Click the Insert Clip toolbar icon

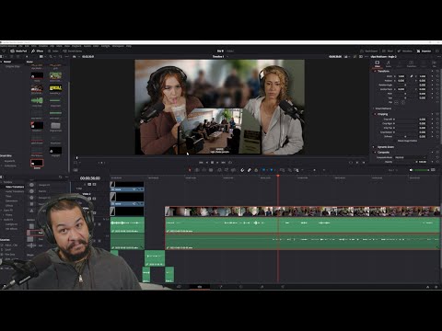[219, 170]
